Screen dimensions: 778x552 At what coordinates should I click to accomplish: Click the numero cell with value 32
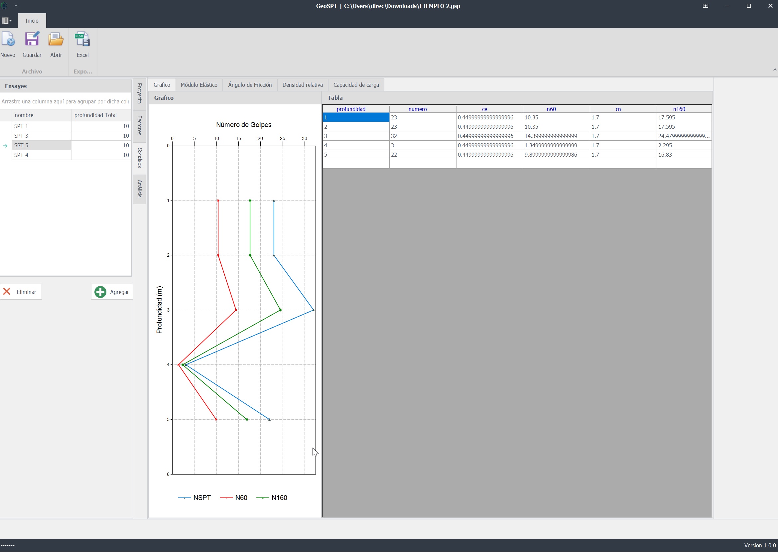(422, 136)
